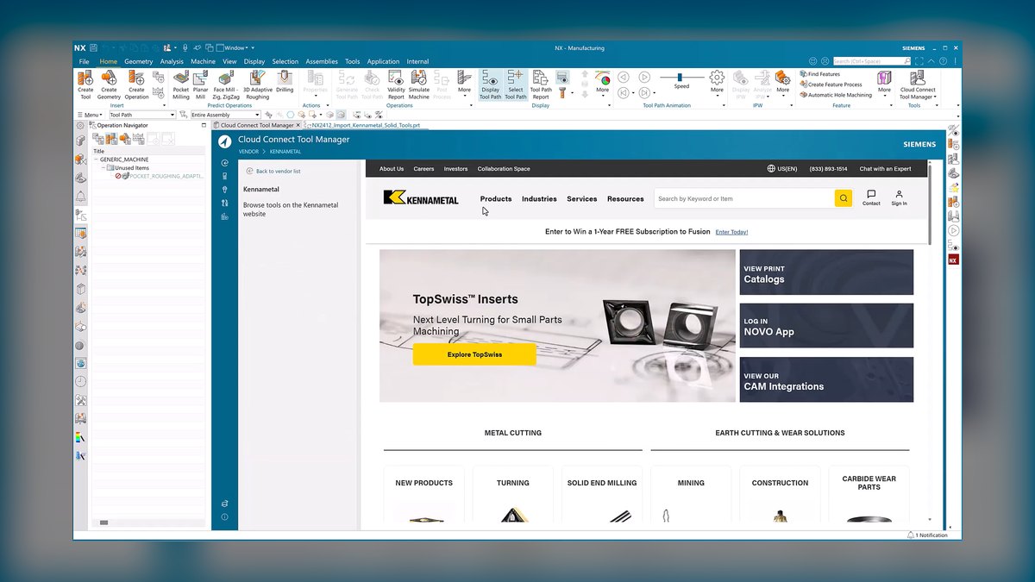1035x582 pixels.
Task: Click the yellow search button on Kennametal site
Action: (x=844, y=198)
